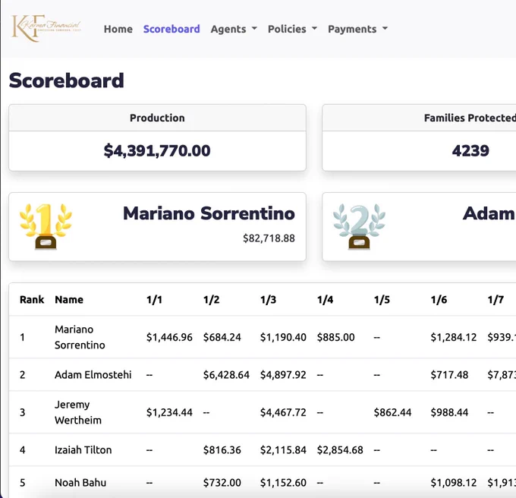Select Noah Bahu table row name
This screenshot has width=516, height=498.
pyautogui.click(x=80, y=483)
